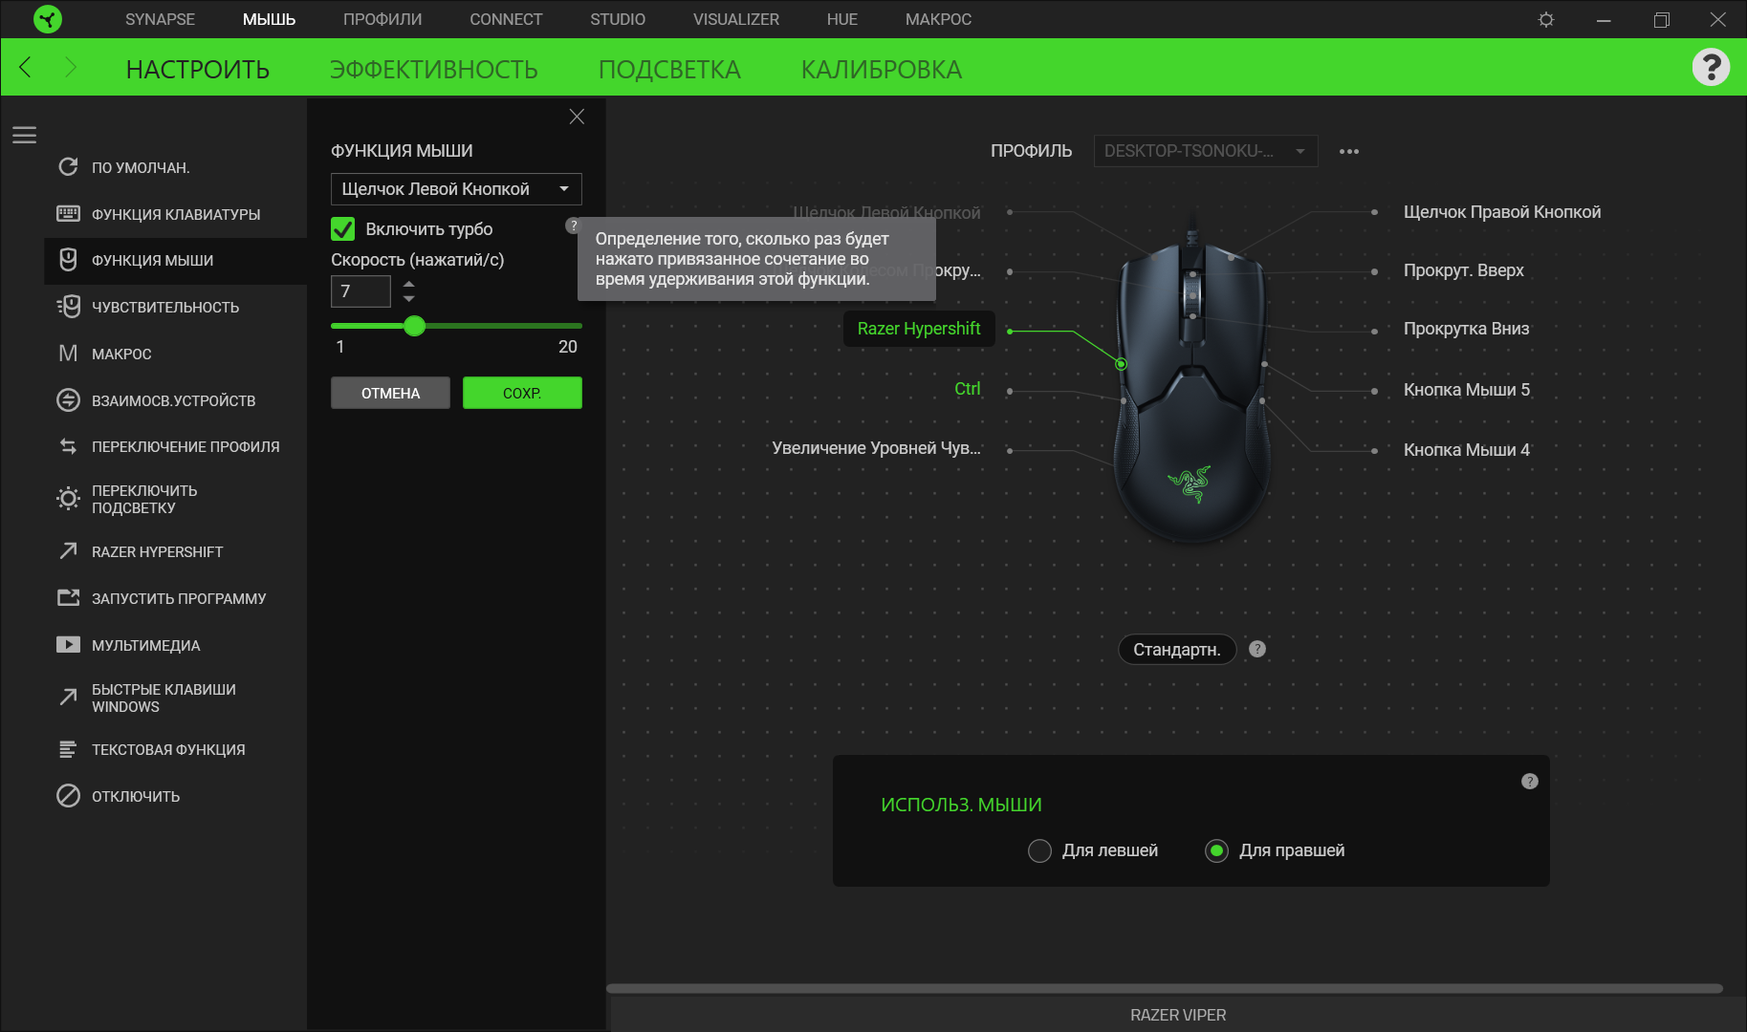Click the profile switching arrows icon

[68, 446]
